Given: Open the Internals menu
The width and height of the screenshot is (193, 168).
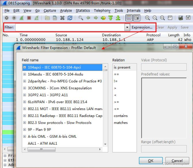Looking at the screenshot, I should click(x=134, y=11).
